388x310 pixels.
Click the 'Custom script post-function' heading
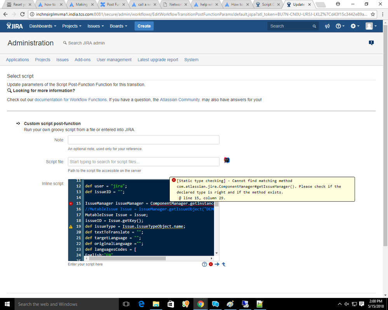(52, 124)
